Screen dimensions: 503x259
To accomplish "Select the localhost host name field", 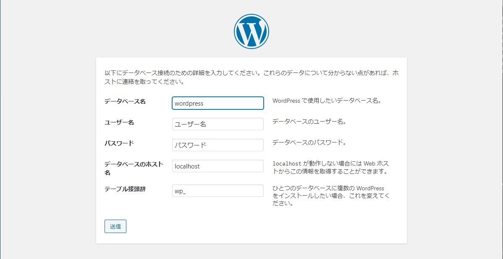I will (x=218, y=166).
